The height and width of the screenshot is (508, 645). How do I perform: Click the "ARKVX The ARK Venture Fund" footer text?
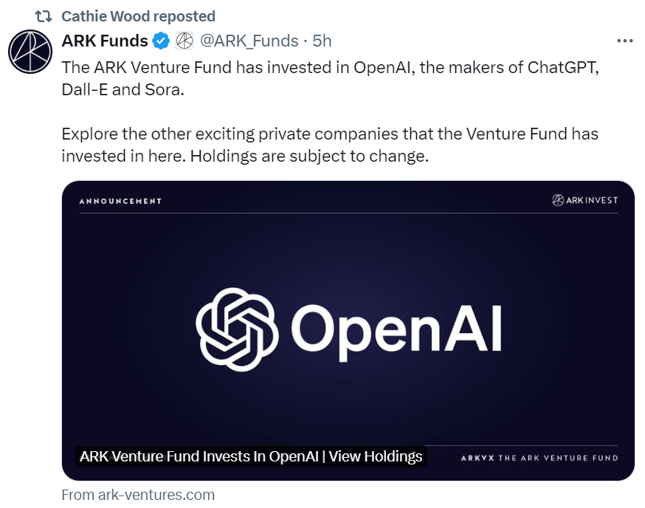click(x=539, y=458)
